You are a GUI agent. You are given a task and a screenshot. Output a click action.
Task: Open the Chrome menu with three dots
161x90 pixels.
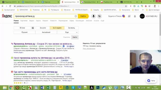[158, 6]
